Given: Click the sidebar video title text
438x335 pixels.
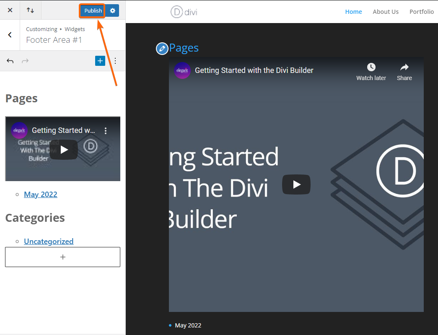Looking at the screenshot, I should pyautogui.click(x=63, y=130).
